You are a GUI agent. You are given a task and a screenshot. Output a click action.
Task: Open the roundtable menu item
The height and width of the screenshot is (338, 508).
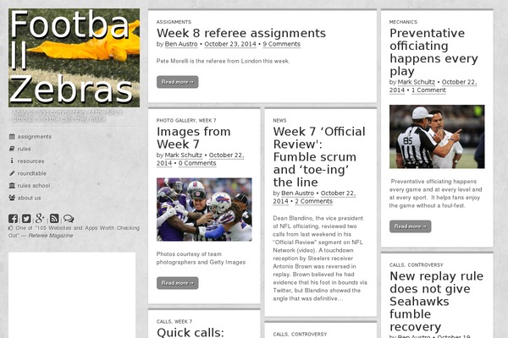(32, 173)
